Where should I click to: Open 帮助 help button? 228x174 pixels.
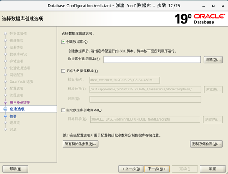(x=15, y=169)
